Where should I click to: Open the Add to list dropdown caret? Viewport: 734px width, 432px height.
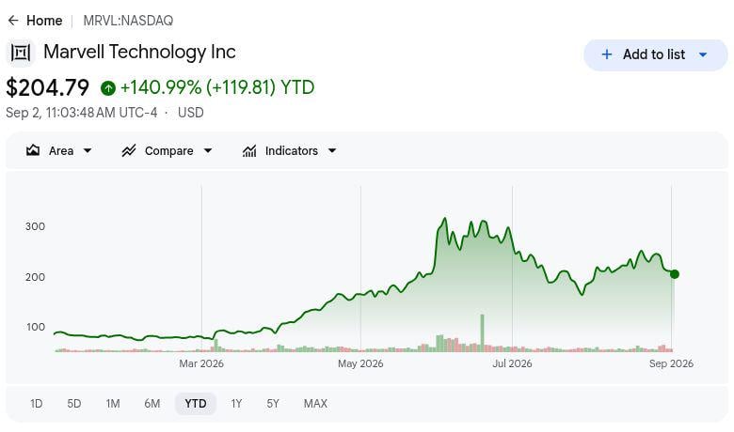[703, 55]
